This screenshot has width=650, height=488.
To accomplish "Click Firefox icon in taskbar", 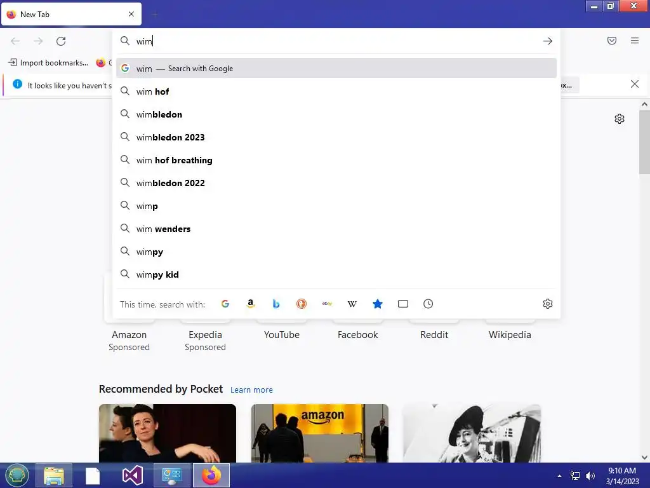I will point(211,475).
